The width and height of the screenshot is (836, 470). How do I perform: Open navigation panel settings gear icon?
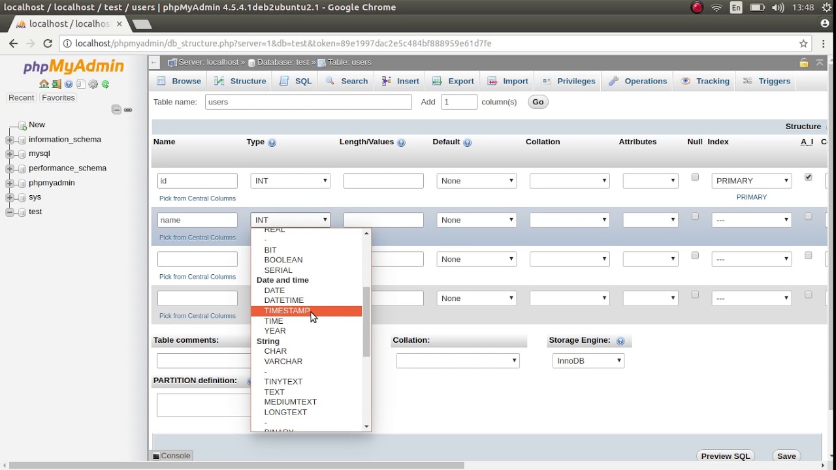click(93, 84)
